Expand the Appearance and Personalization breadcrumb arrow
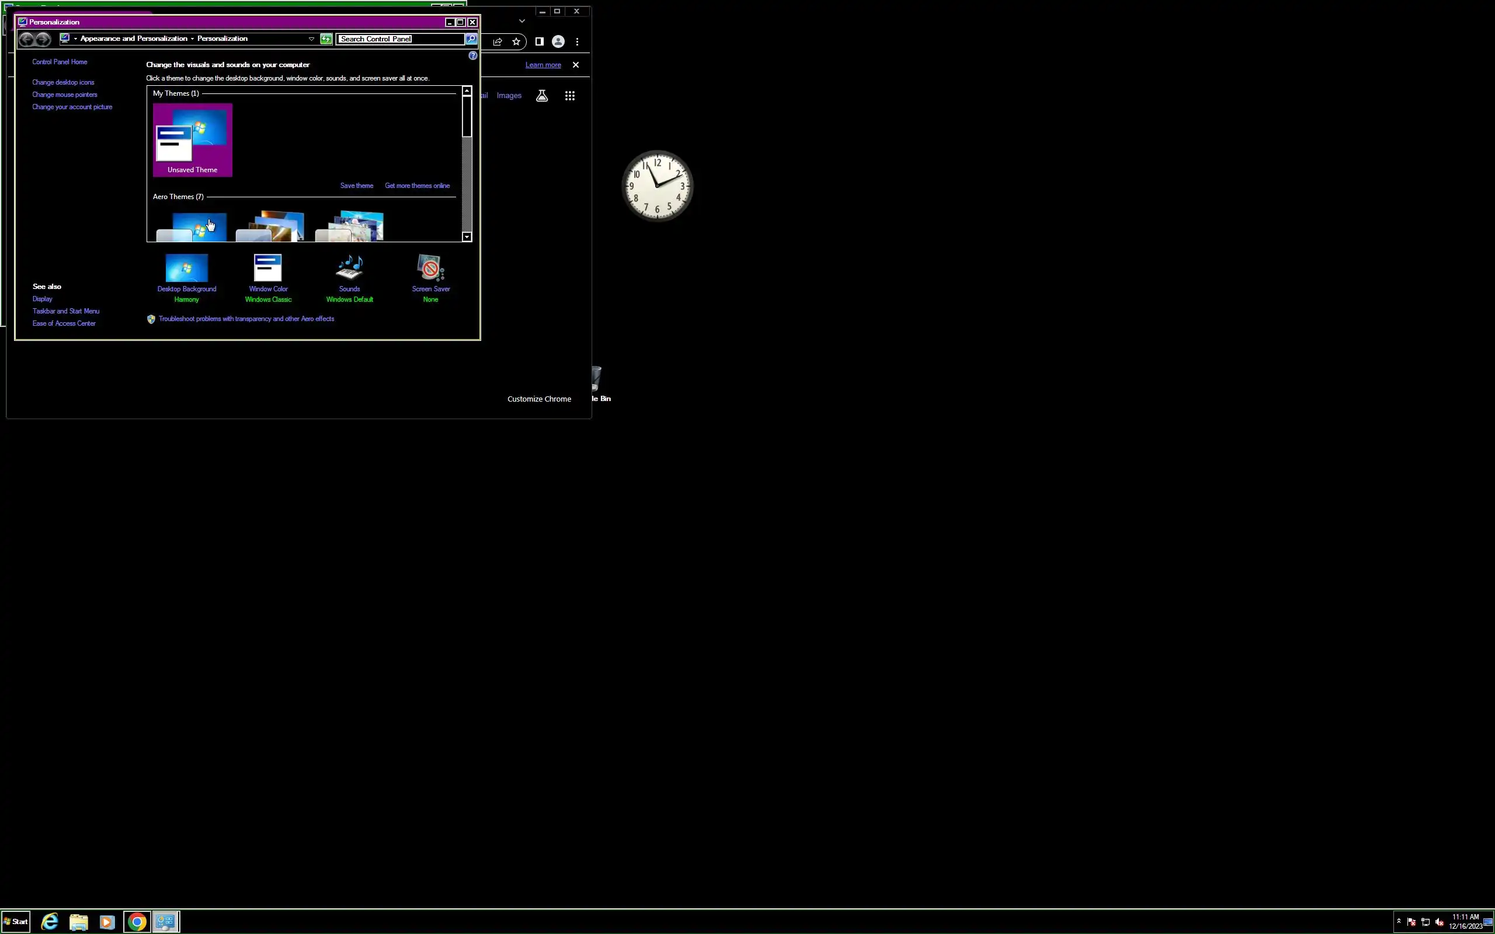Screen dimensions: 1495x934 (192, 39)
